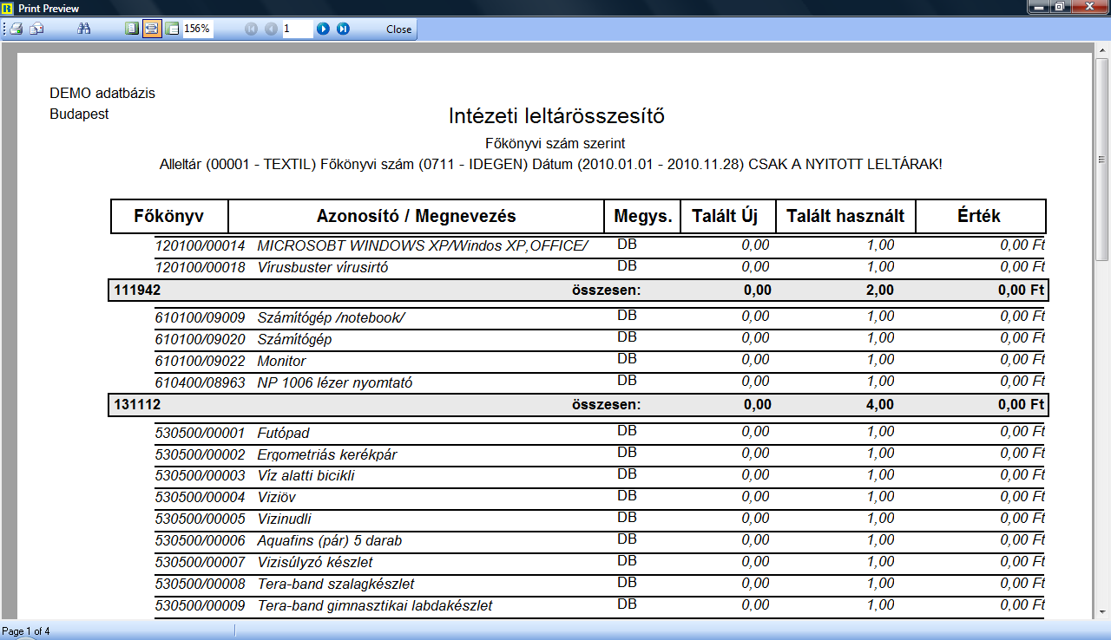
Task: Click 'Ergometriás kerékpár' item row
Action: [x=601, y=454]
